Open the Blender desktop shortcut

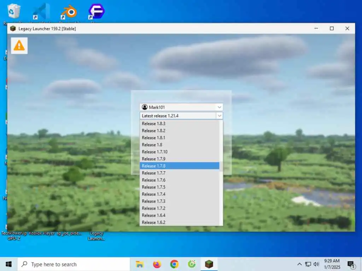[x=69, y=12]
